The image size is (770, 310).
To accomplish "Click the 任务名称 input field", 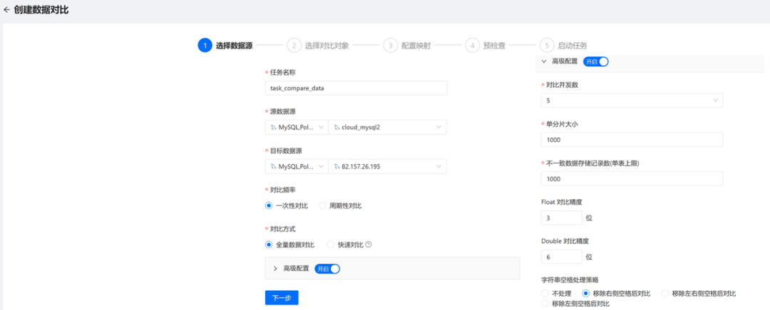I will coord(355,88).
